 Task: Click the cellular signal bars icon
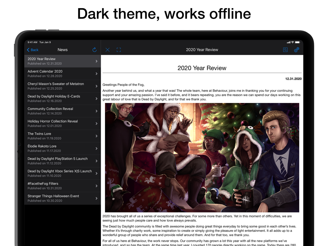(x=288, y=42)
